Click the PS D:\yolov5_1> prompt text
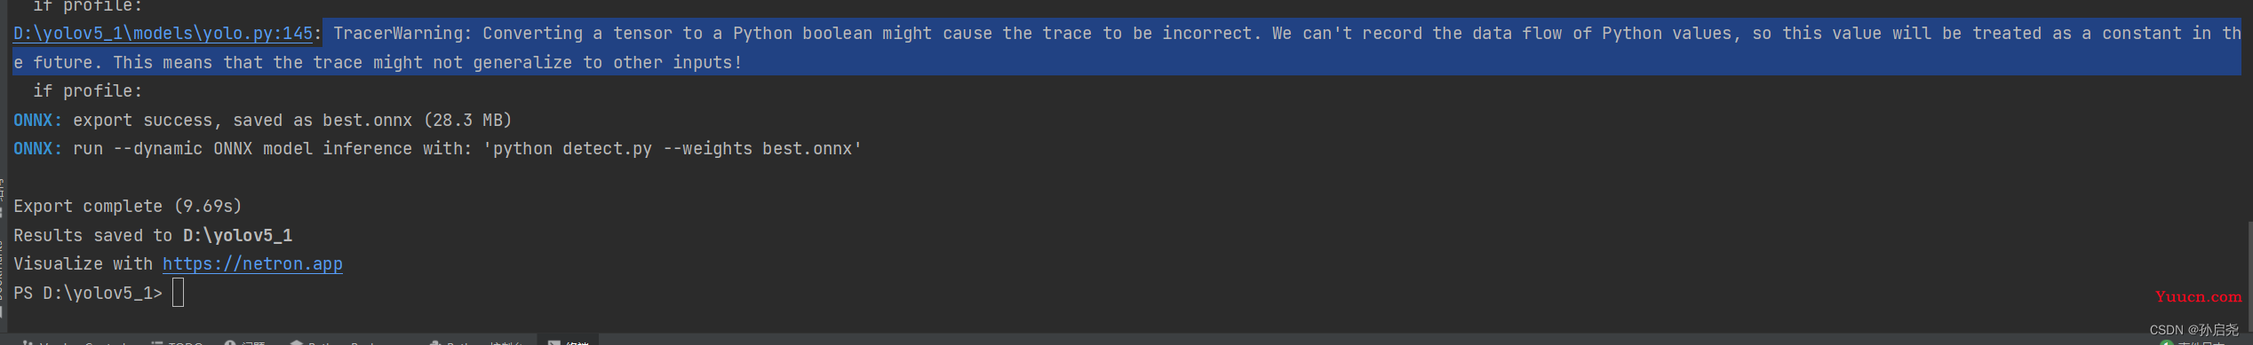Screen dimensions: 2253x345 pos(88,294)
